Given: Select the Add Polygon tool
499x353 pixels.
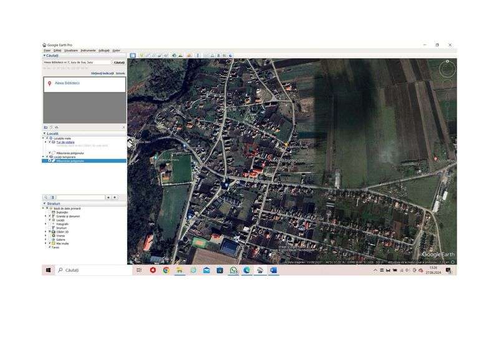Looking at the screenshot, I should pyautogui.click(x=147, y=56).
